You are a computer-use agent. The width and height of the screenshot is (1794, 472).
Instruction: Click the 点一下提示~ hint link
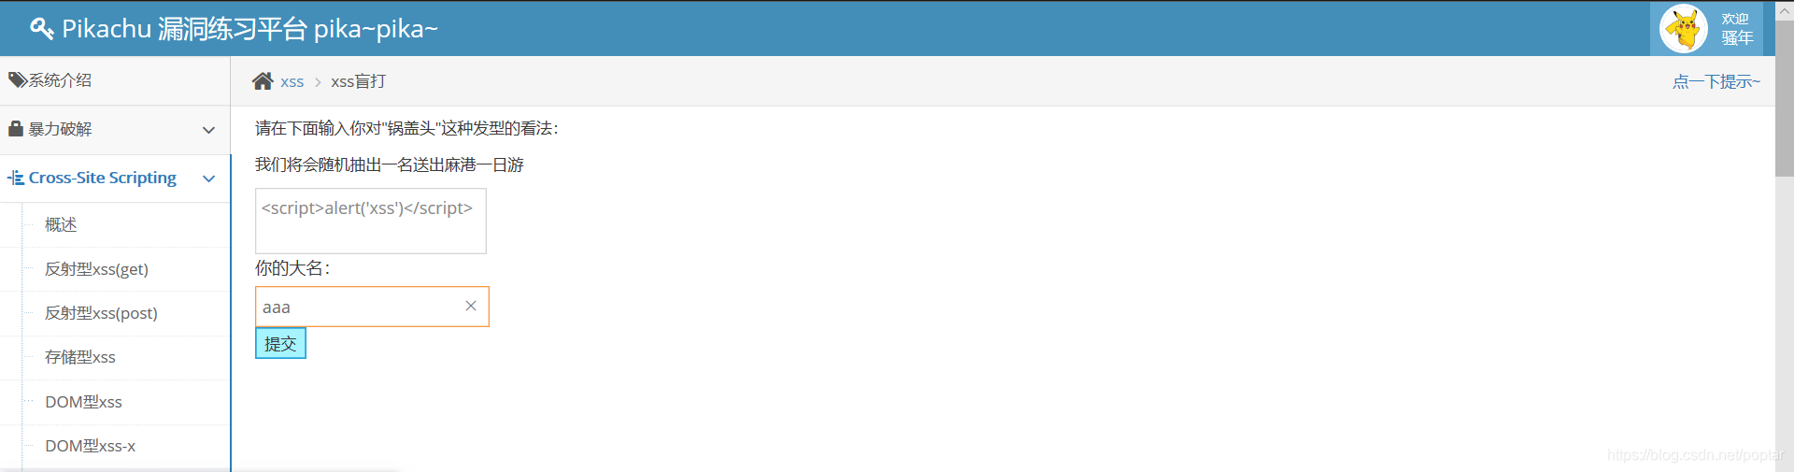tap(1716, 81)
